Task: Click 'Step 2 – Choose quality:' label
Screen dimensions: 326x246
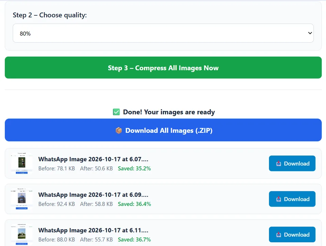Action: click(x=50, y=15)
